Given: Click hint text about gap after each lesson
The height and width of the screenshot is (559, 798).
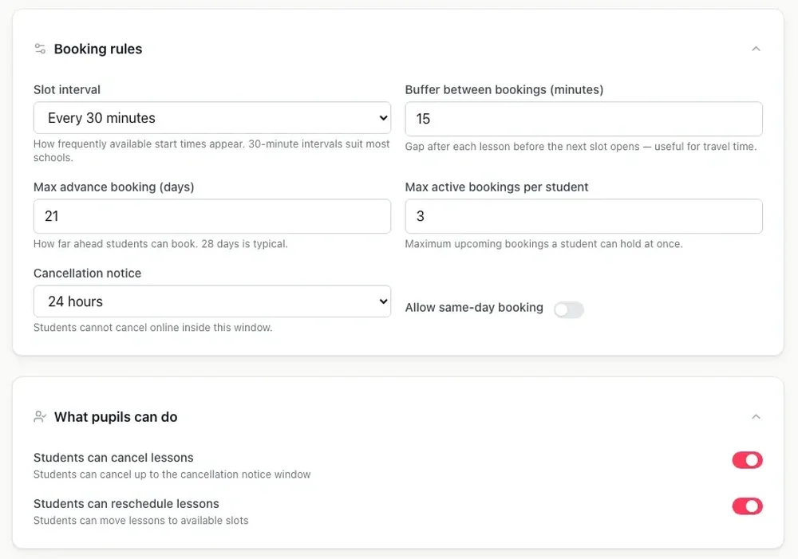Looking at the screenshot, I should coord(581,147).
